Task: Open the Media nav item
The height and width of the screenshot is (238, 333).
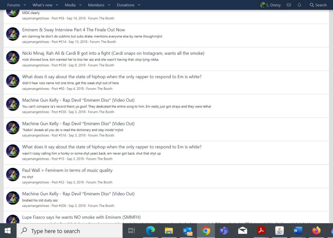Action: click(x=70, y=5)
